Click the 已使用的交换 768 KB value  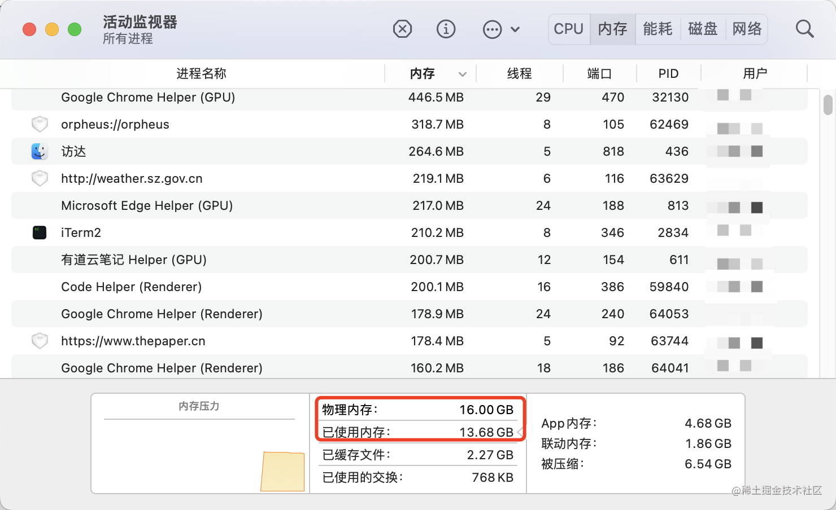click(493, 477)
